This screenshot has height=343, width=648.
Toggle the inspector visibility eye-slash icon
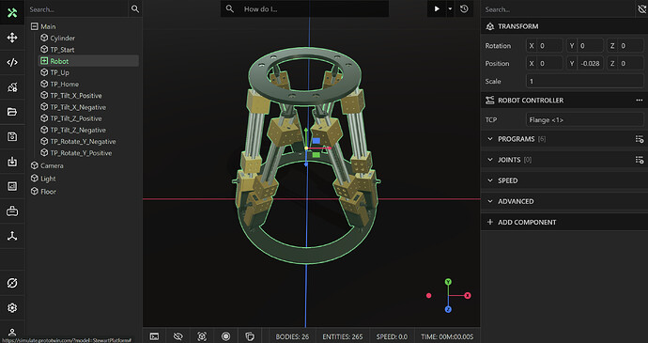[x=641, y=9]
